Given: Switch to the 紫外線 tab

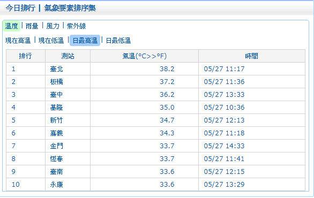Looking at the screenshot, I should pos(76,26).
